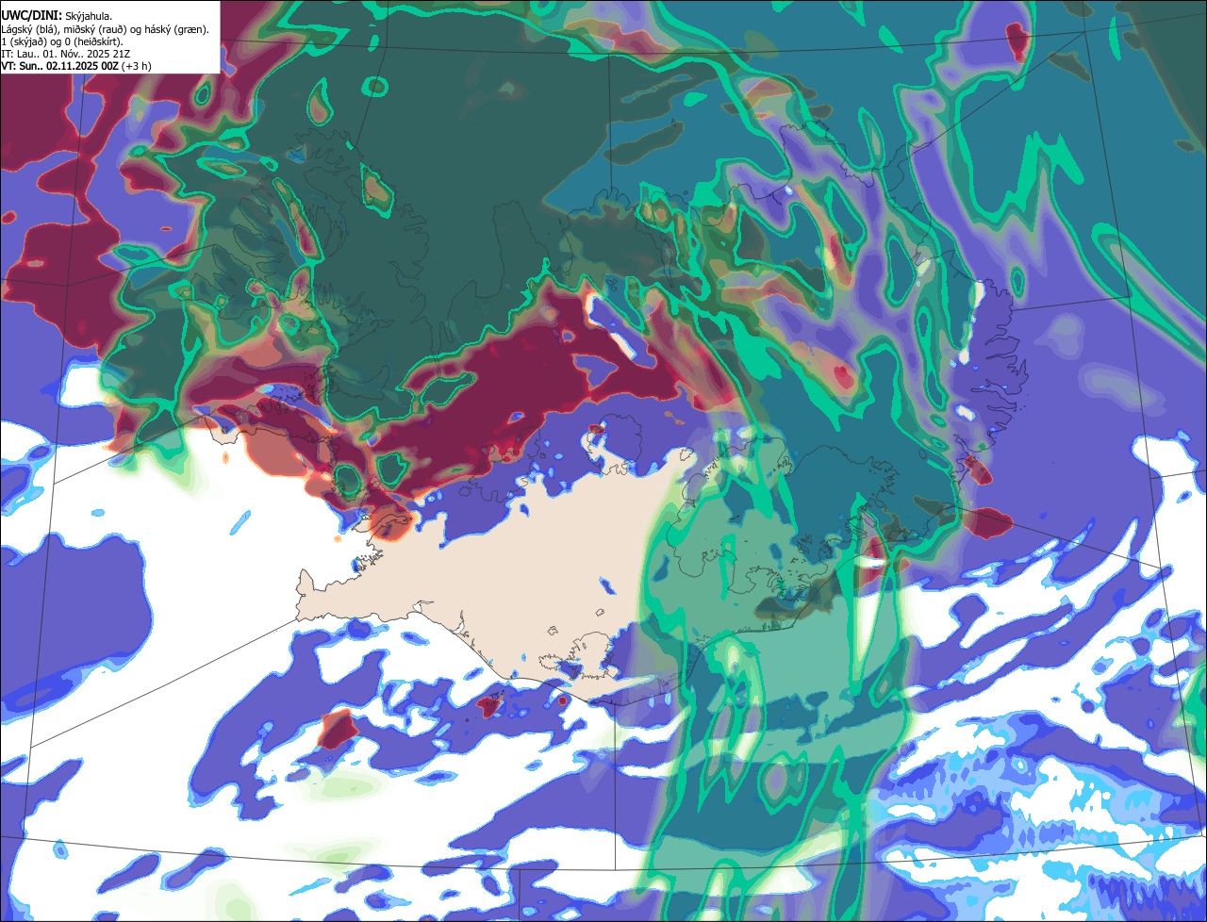The height and width of the screenshot is (922, 1207).
Task: Select the 'IT: Lau.. 01. Nóv.. 2025 21Z' line
Action: 65,54
